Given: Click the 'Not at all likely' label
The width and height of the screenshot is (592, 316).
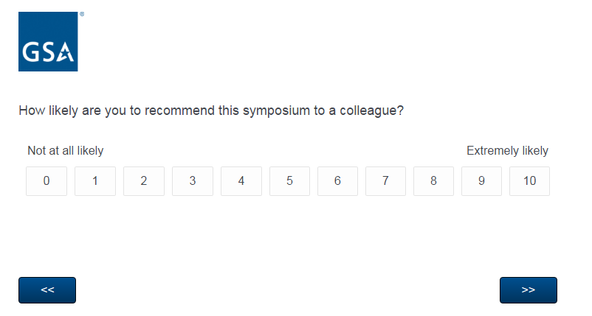Looking at the screenshot, I should (66, 151).
